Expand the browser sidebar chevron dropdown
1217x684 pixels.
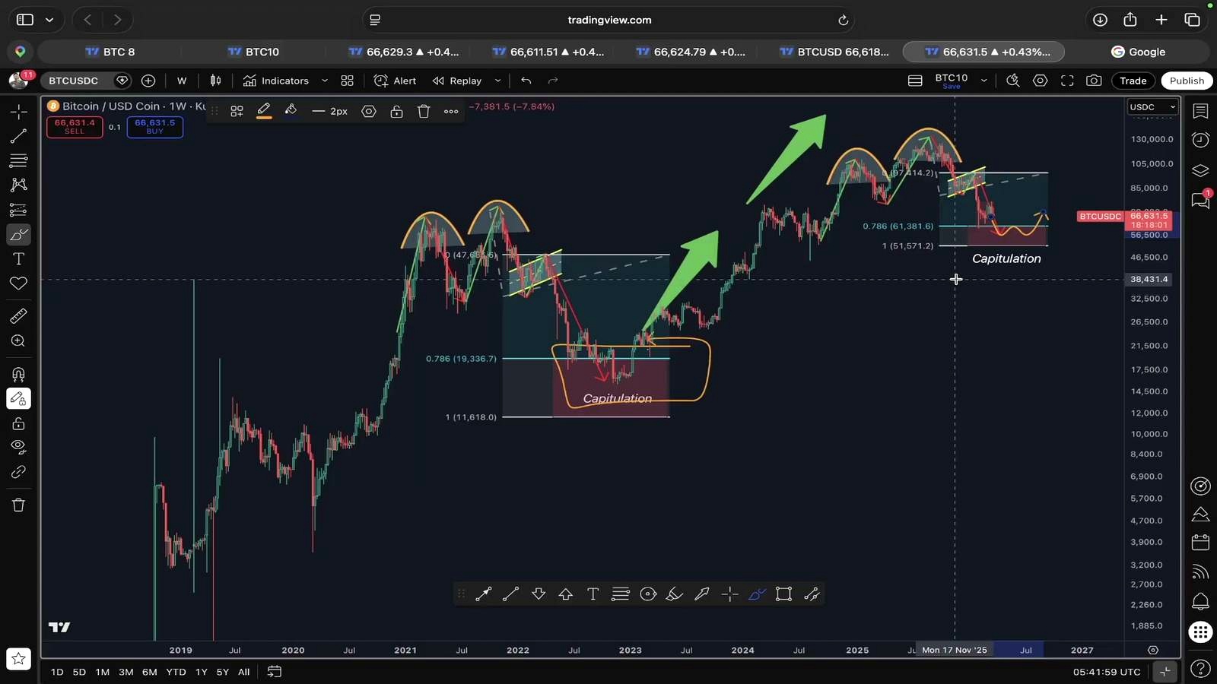49,20
